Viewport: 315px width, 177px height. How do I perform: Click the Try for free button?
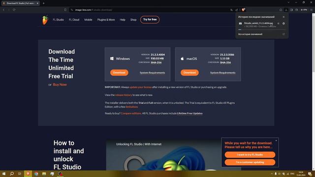click(x=150, y=20)
